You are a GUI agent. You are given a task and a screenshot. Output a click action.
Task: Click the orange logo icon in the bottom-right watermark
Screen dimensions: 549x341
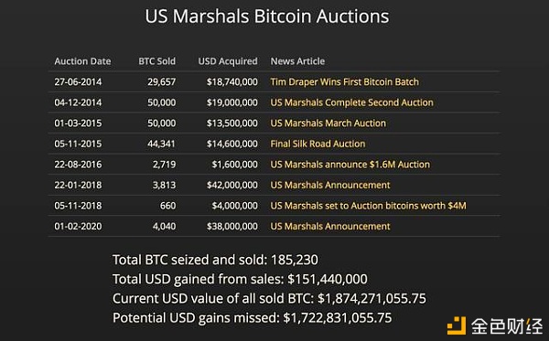click(x=457, y=325)
